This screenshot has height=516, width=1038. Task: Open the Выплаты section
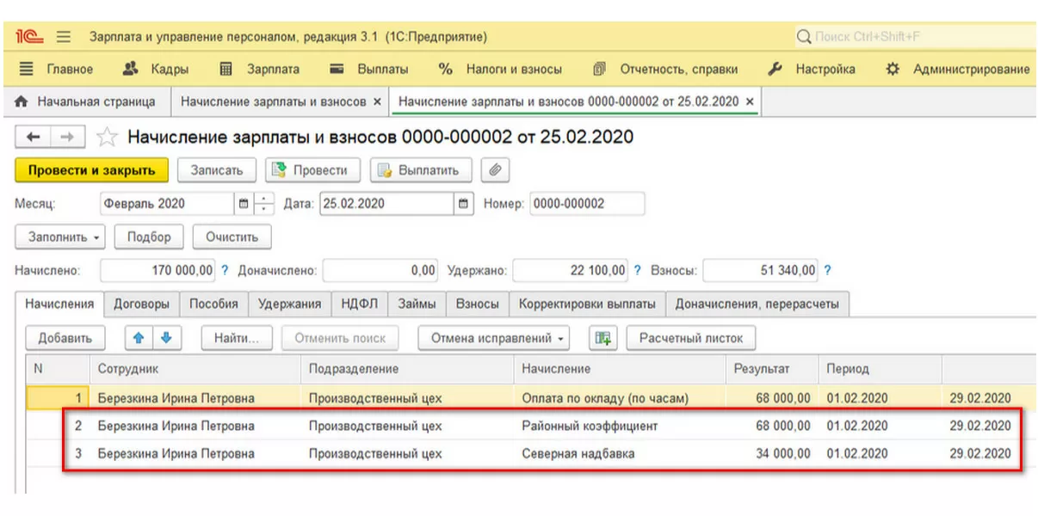(x=370, y=69)
